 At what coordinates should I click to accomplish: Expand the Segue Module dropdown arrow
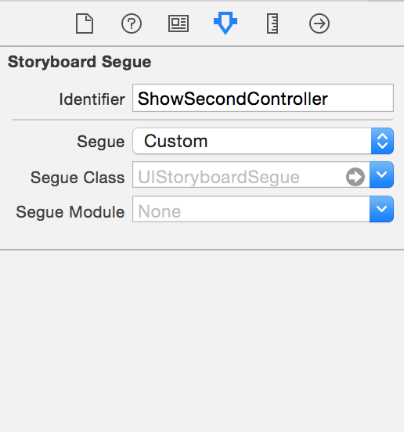[x=381, y=209]
